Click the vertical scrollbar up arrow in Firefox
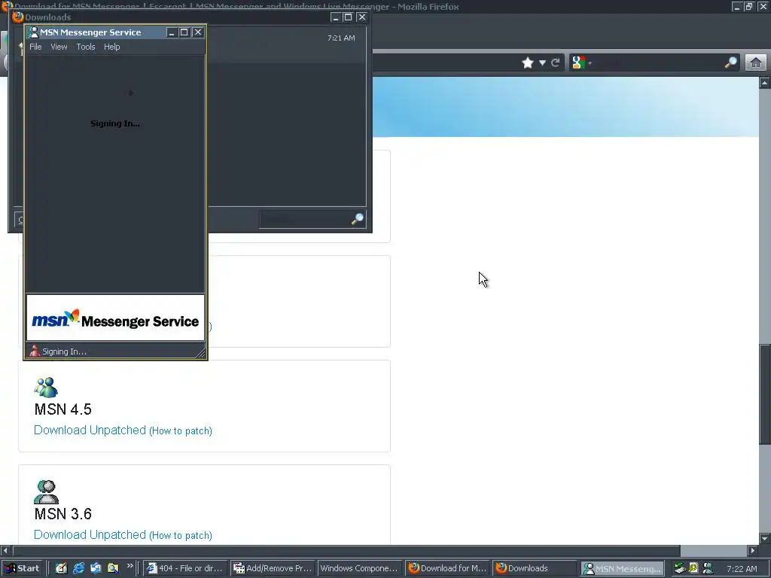The image size is (771, 578). pyautogui.click(x=765, y=83)
